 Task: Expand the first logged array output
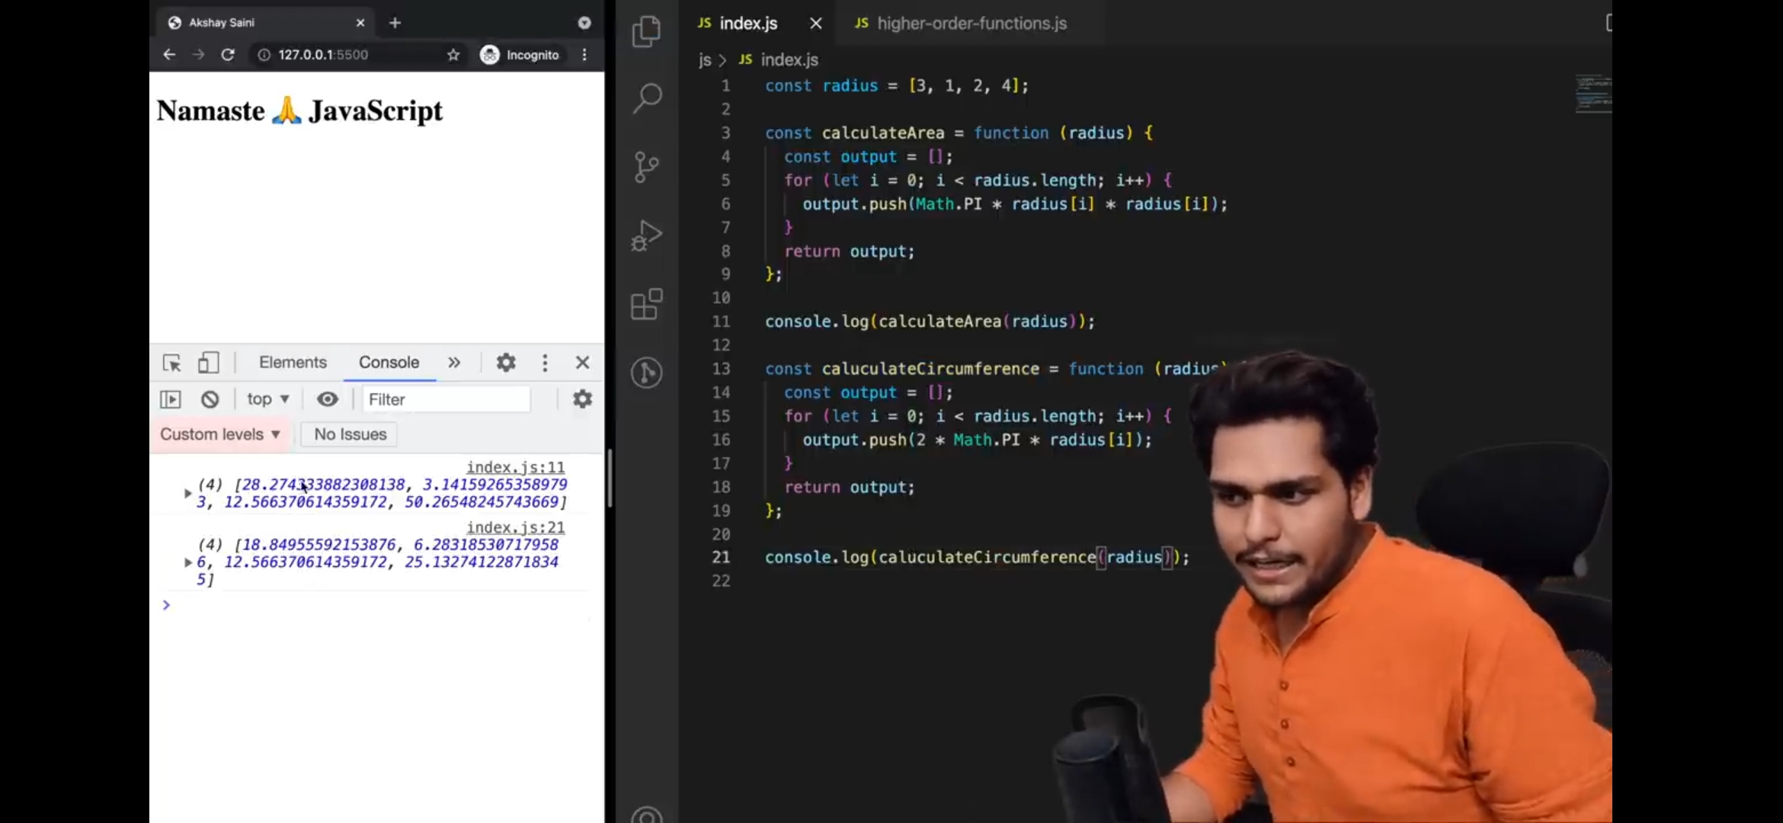[x=187, y=494]
